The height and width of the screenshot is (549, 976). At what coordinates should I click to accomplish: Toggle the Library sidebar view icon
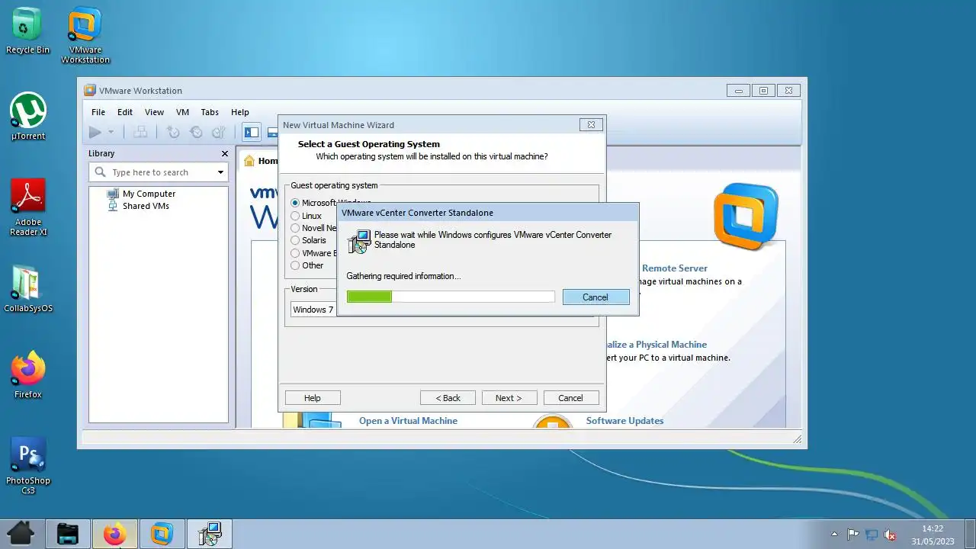252,132
